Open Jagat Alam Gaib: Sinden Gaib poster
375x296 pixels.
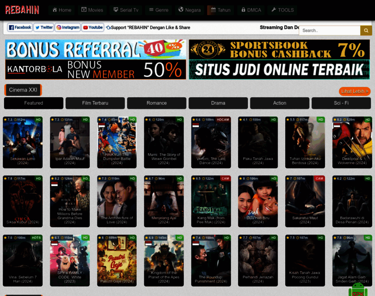(352, 260)
